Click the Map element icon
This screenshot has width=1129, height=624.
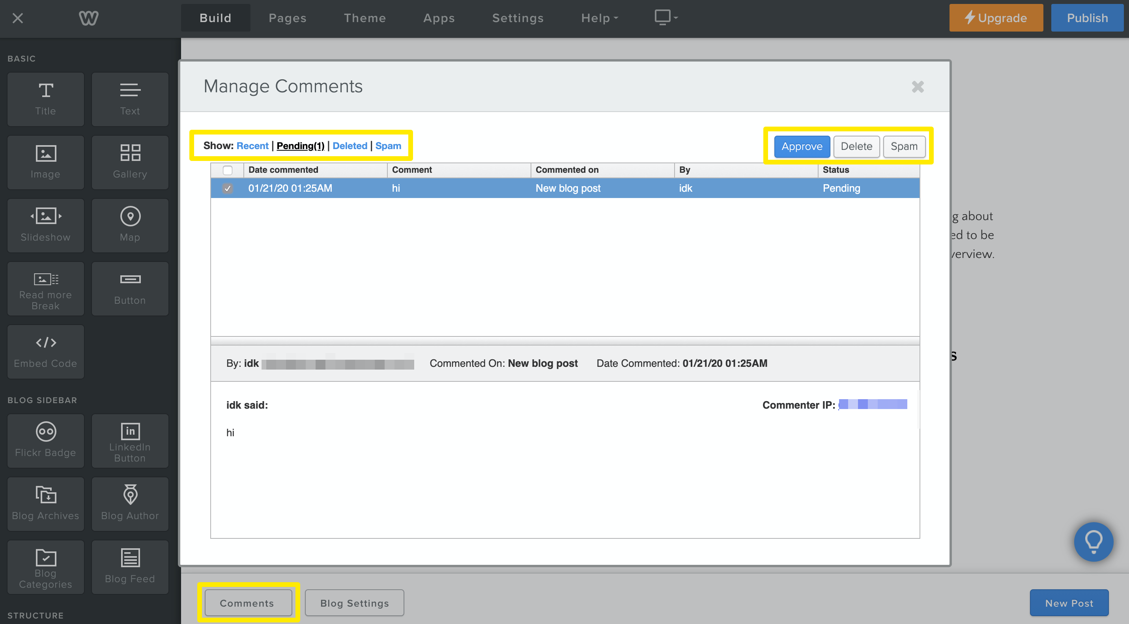coord(130,225)
